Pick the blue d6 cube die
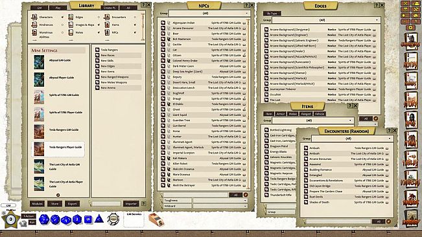 pos(88,220)
